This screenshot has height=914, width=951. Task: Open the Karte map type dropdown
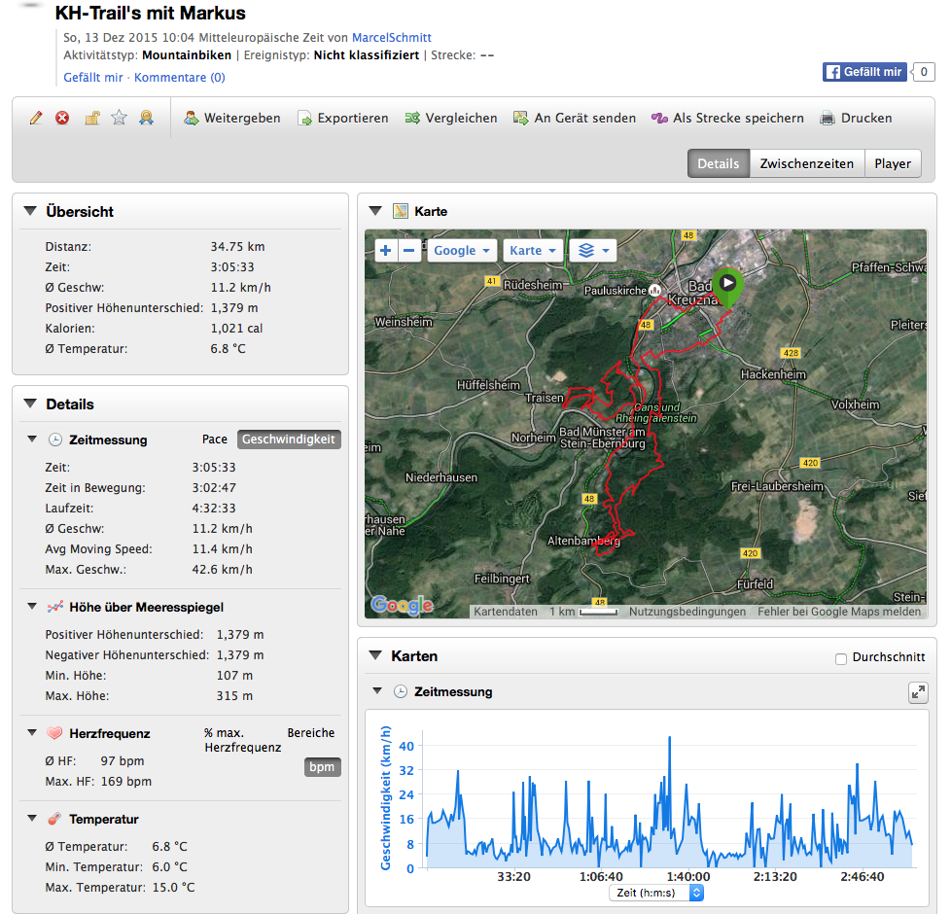click(533, 251)
